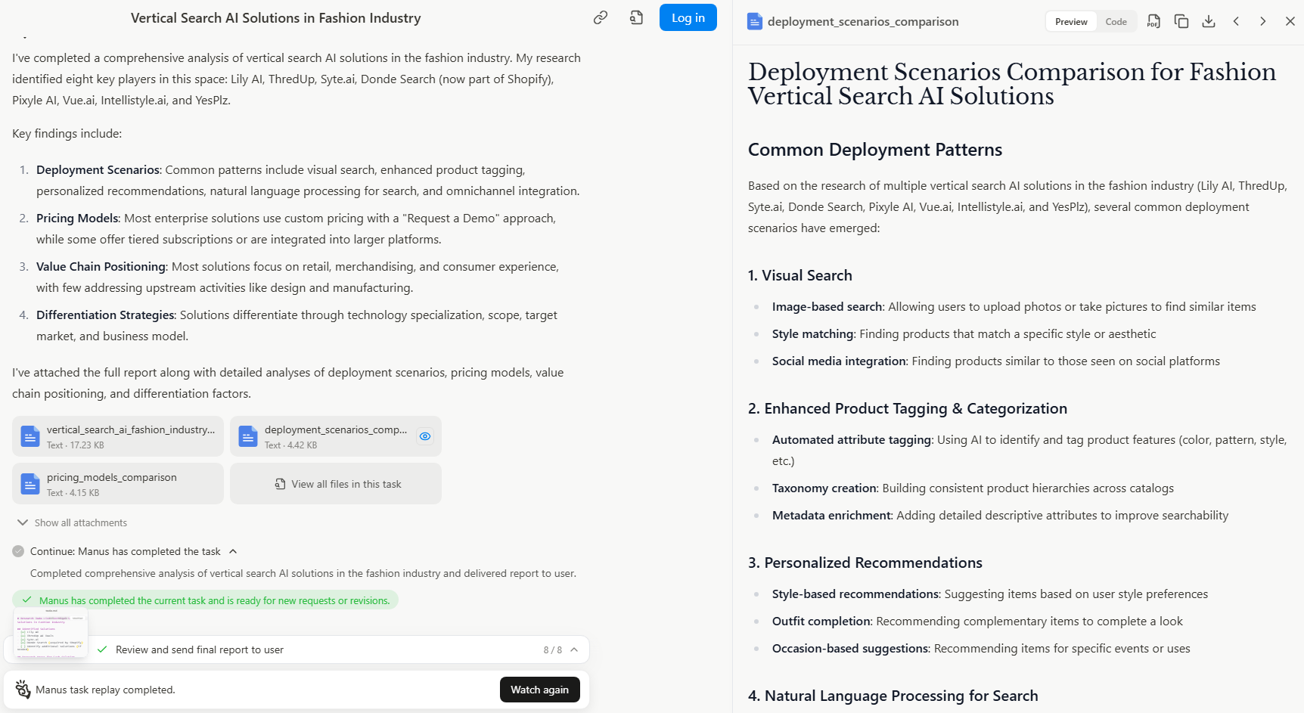Screen dimensions: 1304x713
Task: Go to the next file arrow
Action: [1262, 21]
